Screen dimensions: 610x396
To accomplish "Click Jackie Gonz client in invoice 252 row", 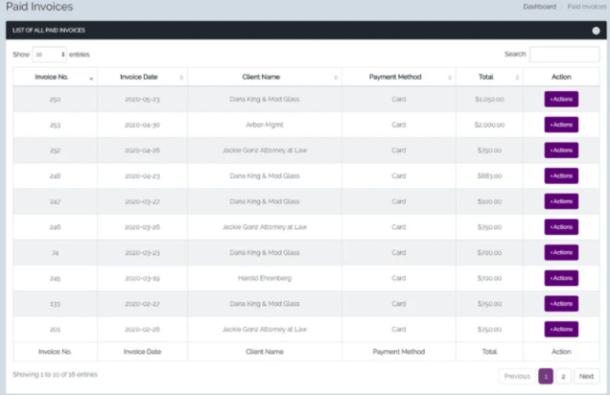I will pyautogui.click(x=265, y=151).
